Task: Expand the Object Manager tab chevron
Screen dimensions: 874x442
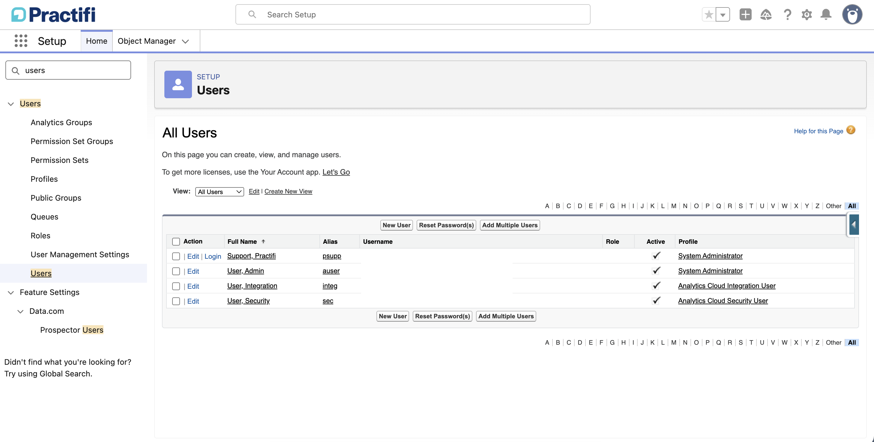Action: (x=185, y=41)
